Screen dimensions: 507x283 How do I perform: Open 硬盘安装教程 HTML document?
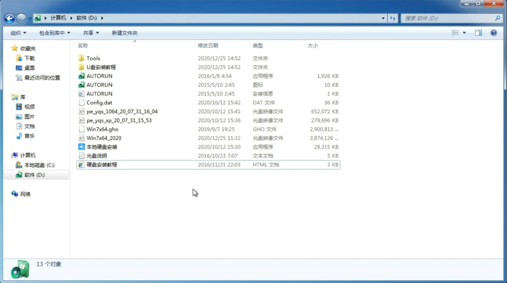point(101,164)
